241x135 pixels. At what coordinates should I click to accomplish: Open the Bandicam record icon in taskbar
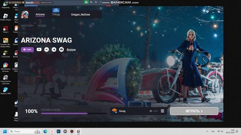click(72, 132)
